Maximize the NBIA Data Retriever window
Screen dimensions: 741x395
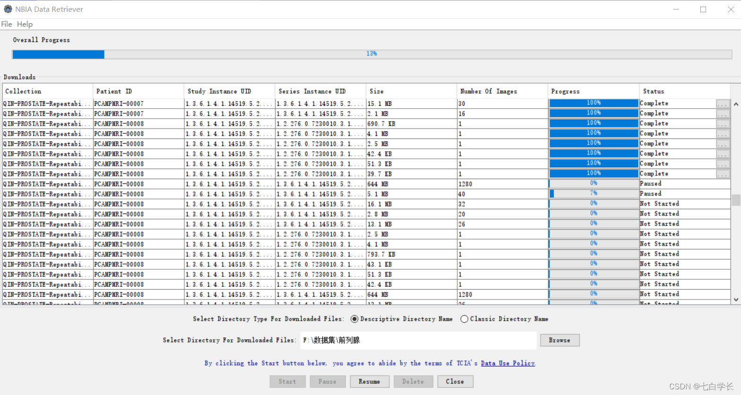click(x=703, y=9)
